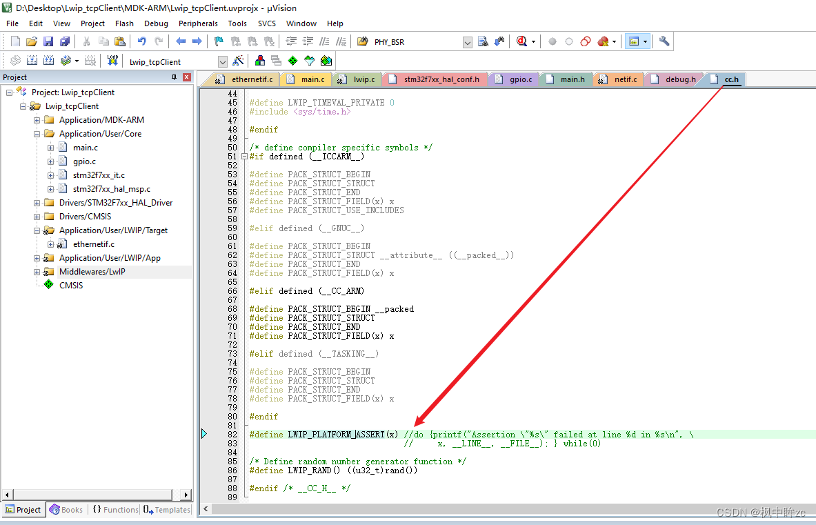Open the Peripherals menu

(198, 23)
